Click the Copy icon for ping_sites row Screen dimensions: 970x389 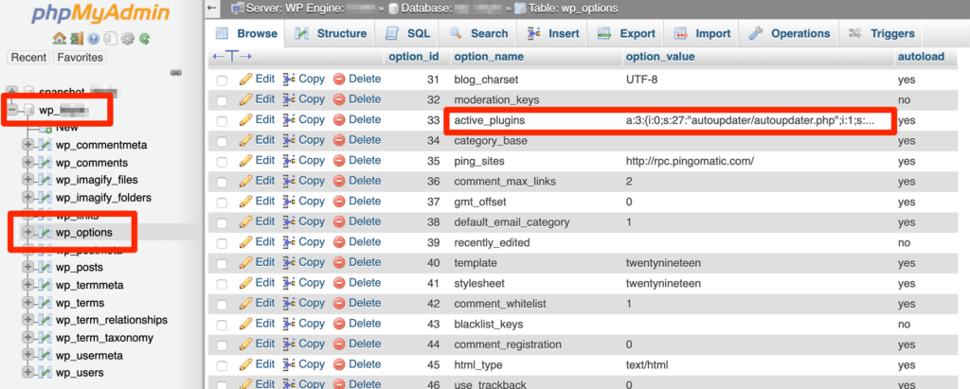(x=289, y=161)
